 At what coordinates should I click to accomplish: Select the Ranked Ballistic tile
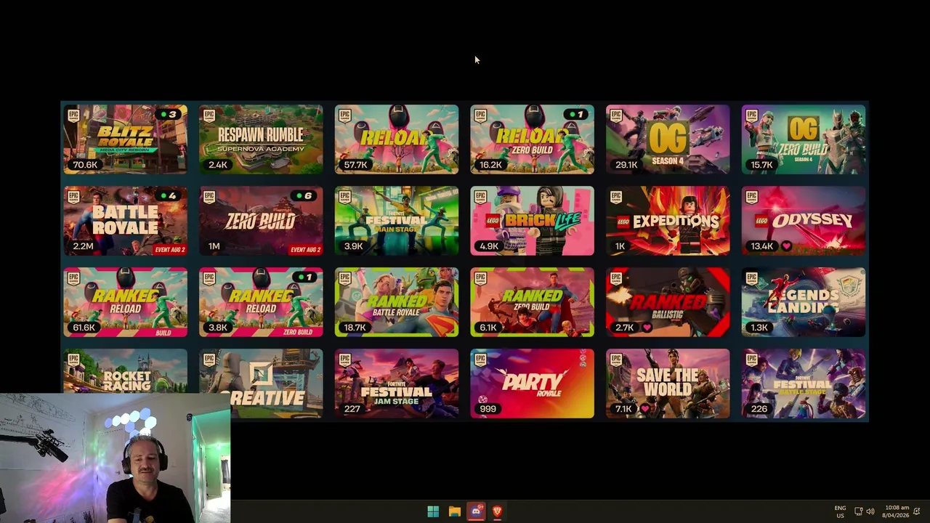tap(668, 302)
